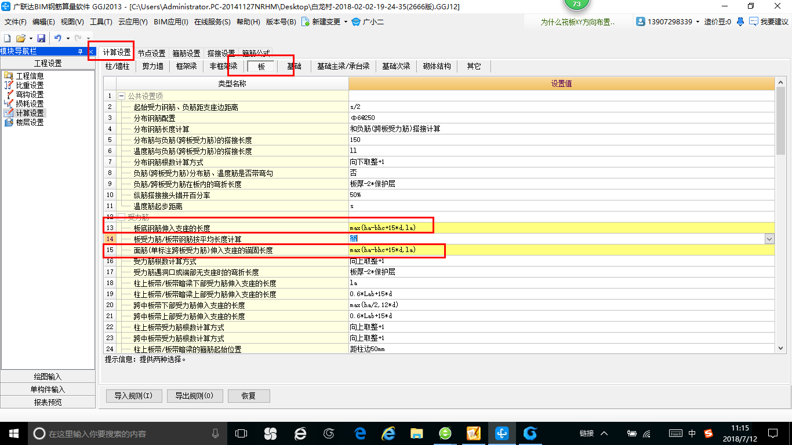Screen dimensions: 792x445
Task: Click the 导入规则(I) button
Action: pyautogui.click(x=133, y=396)
